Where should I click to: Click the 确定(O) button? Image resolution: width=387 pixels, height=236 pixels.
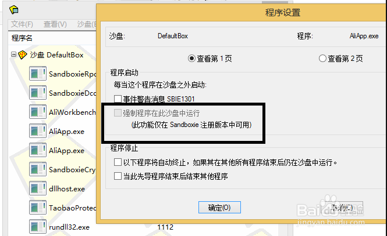click(219, 208)
